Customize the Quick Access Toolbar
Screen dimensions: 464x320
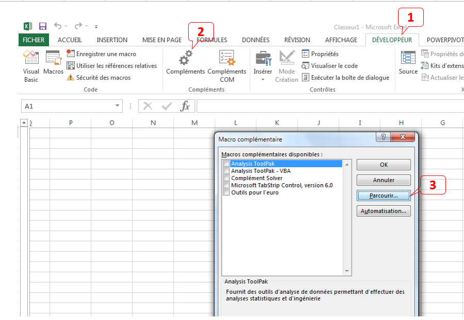coord(96,27)
